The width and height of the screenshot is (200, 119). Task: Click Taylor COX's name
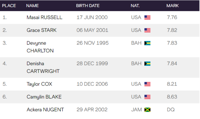tap(39, 84)
